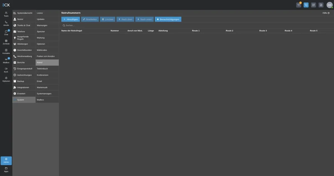Open Geschäftszeiten
Image resolution: width=334 pixels, height=176 pixels.
(24, 50)
